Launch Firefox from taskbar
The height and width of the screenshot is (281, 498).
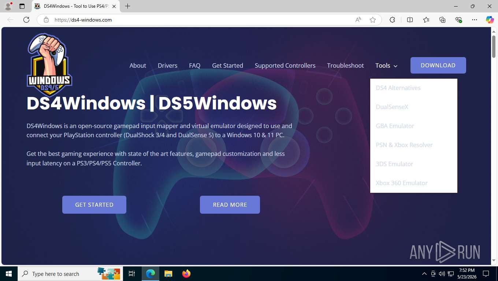pyautogui.click(x=186, y=274)
